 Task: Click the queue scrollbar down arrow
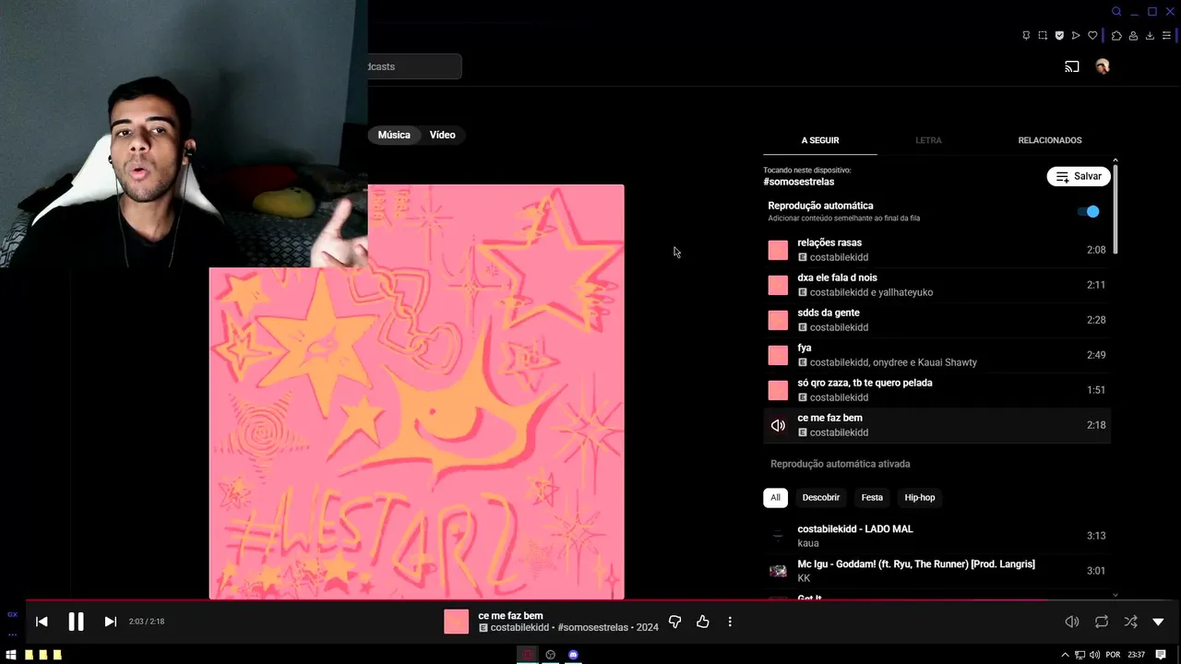click(1115, 595)
